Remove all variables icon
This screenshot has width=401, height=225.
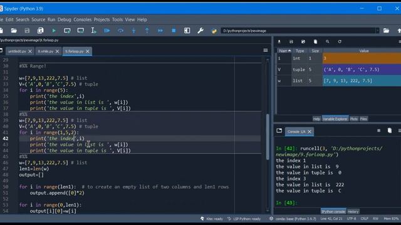[x=315, y=42]
